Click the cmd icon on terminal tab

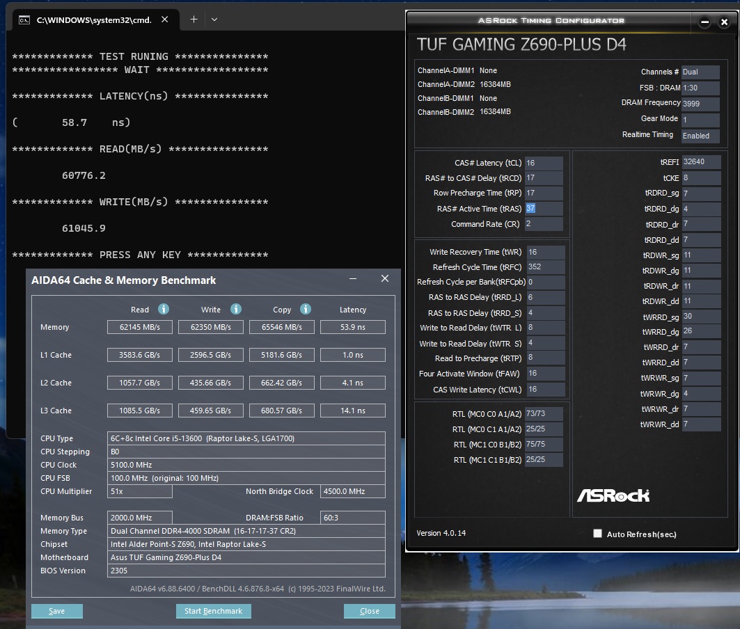(x=24, y=19)
